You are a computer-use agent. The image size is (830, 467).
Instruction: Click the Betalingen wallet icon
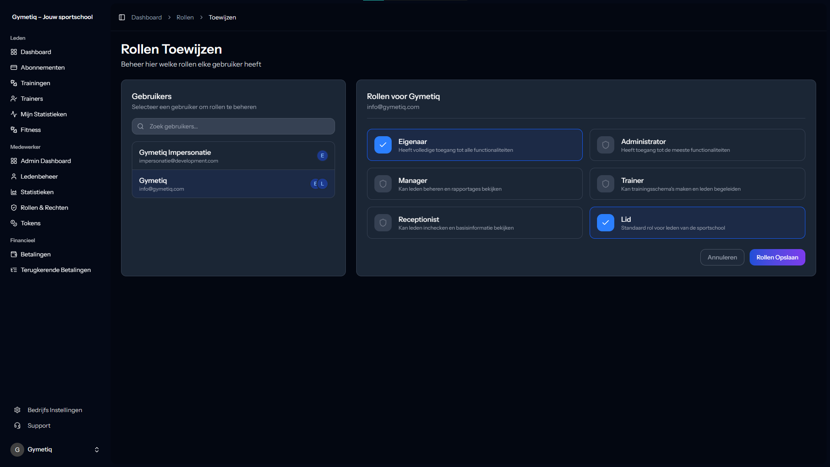click(x=14, y=254)
